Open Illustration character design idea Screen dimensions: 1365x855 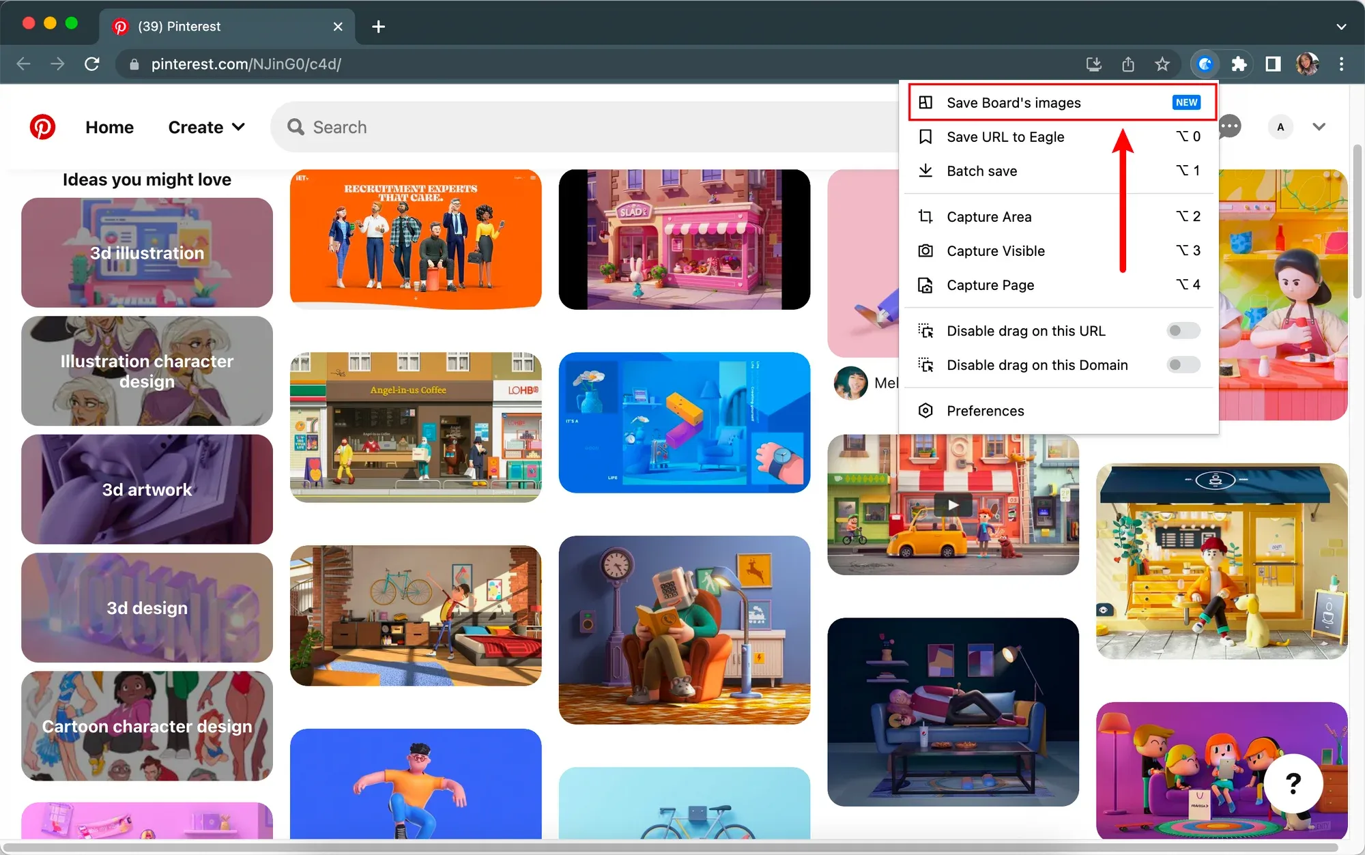pyautogui.click(x=147, y=371)
